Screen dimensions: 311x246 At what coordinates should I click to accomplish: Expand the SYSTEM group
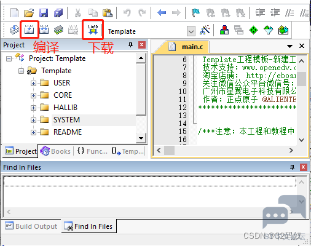pyautogui.click(x=33, y=121)
